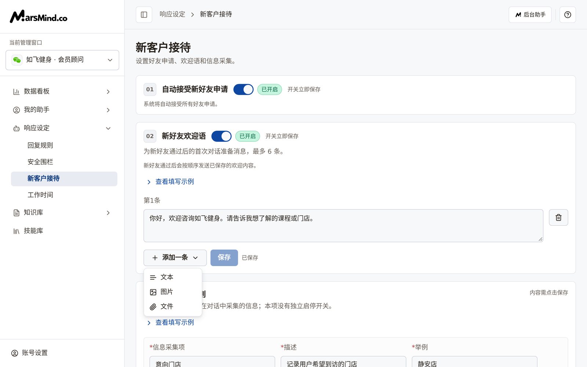
Task: Toggle the sidebar panel icon
Action: 144,15
